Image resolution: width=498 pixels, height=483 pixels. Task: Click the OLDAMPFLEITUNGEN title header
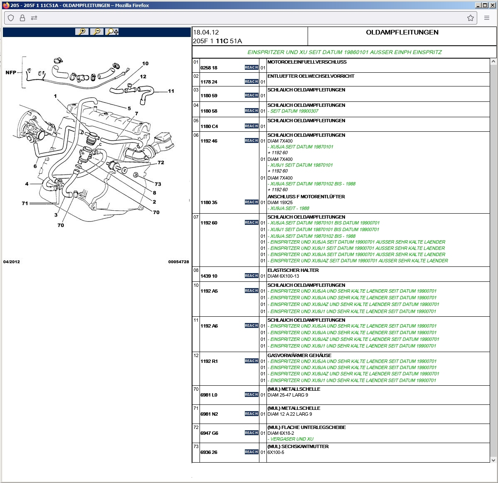(x=402, y=32)
